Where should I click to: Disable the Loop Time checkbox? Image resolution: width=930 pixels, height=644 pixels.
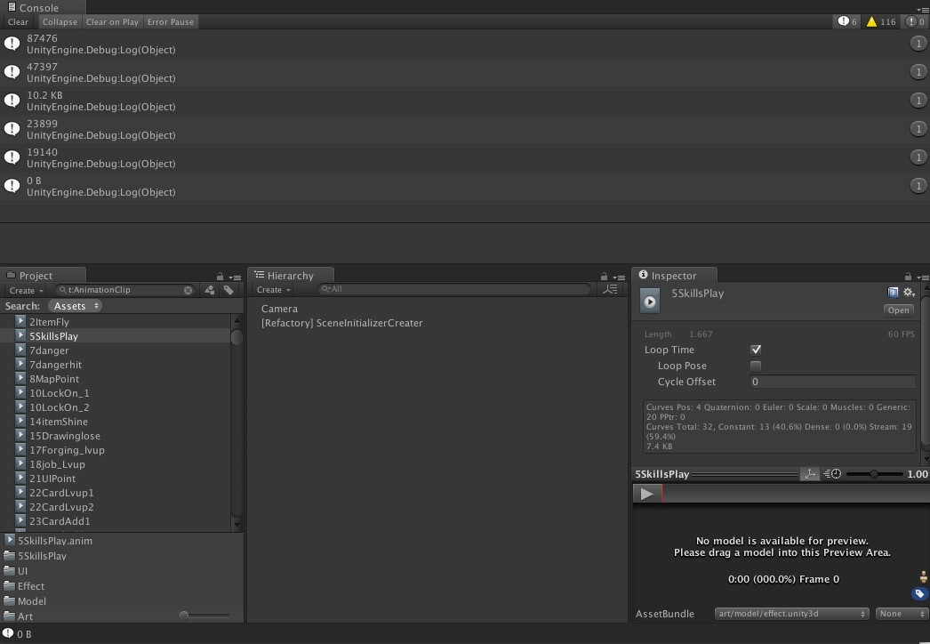756,350
